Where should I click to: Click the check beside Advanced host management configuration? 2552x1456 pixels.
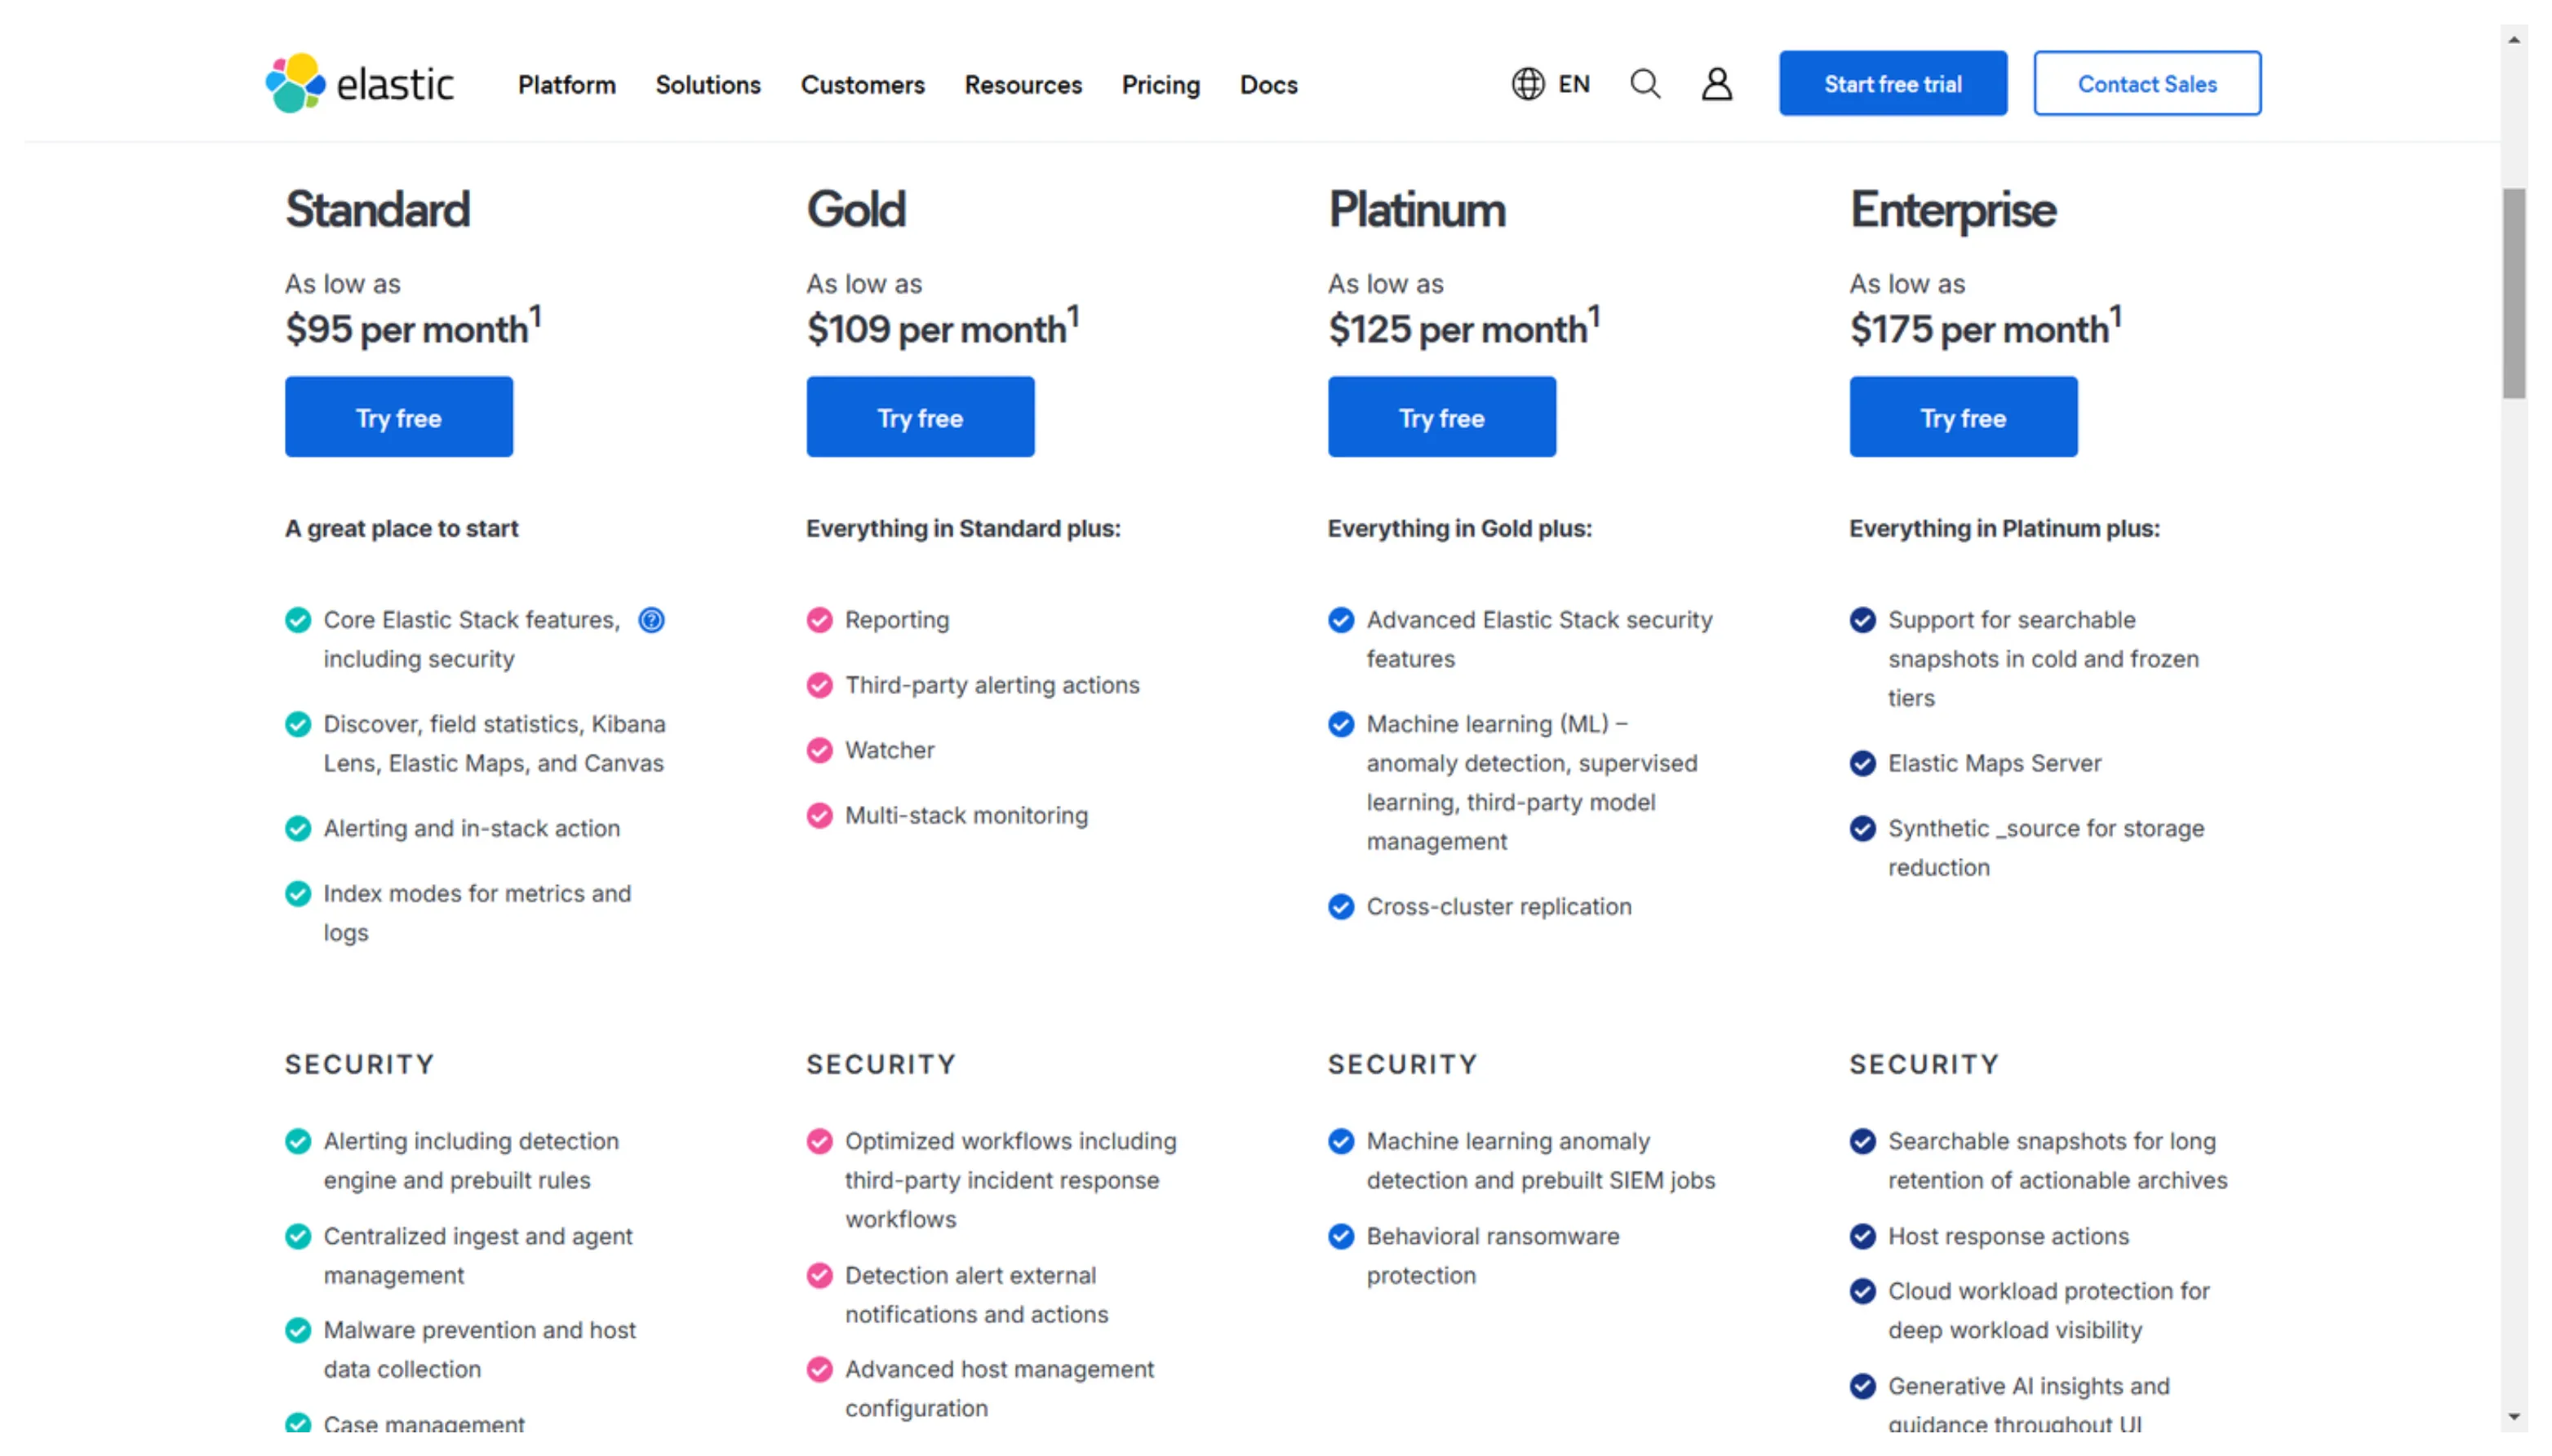819,1369
